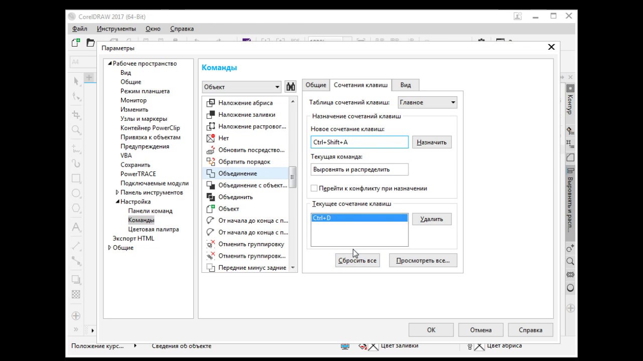
Task: Select Контейнер PowerClip in the tree
Action: click(x=150, y=128)
